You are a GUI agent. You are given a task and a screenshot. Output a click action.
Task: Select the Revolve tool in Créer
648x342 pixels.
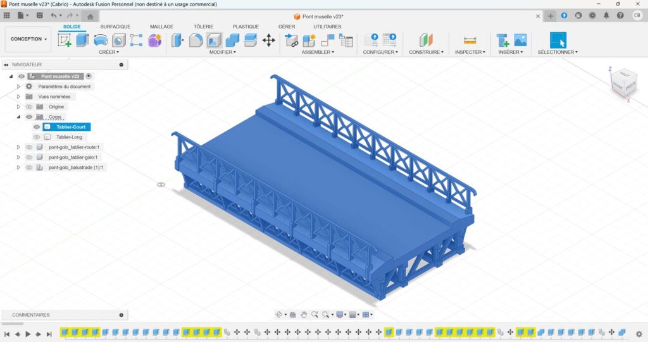(100, 40)
